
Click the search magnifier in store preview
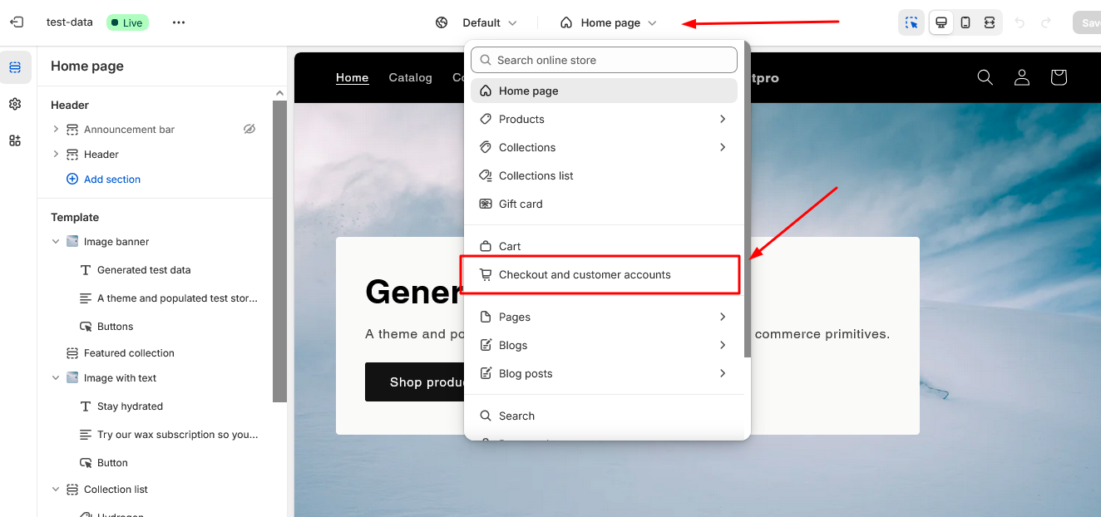point(985,77)
